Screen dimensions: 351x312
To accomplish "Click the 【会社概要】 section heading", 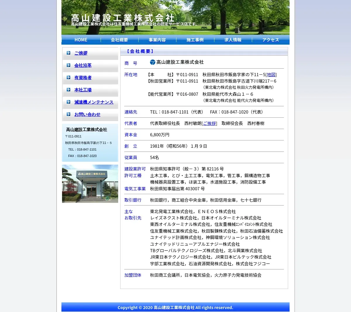I will 140,51.
